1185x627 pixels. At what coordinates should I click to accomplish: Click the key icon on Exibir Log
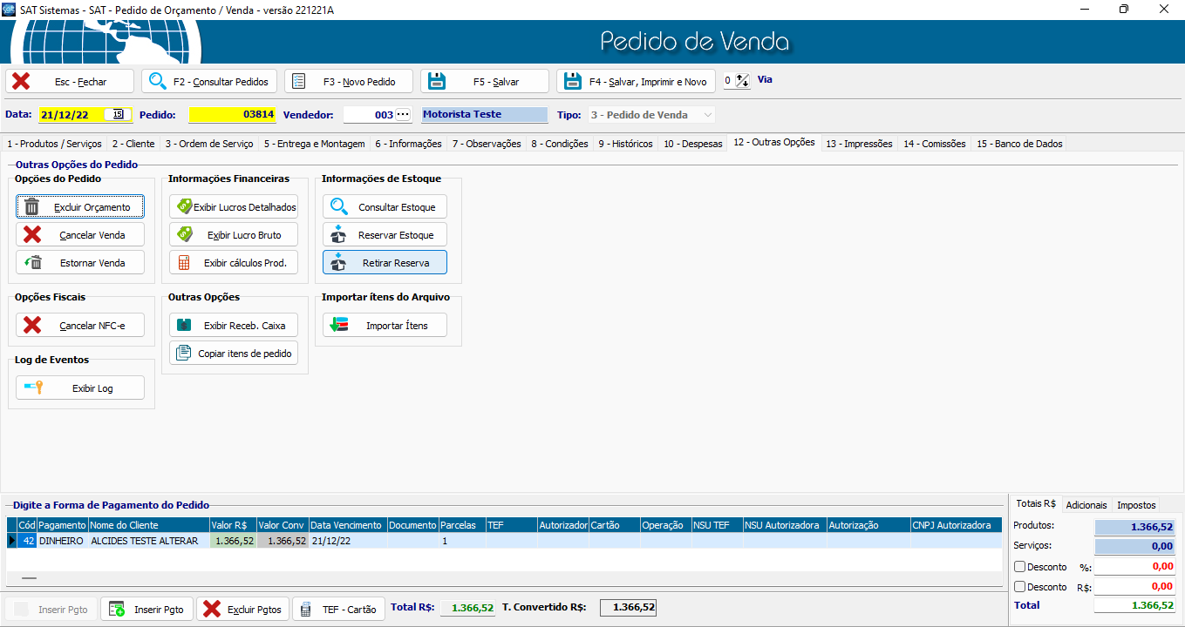(x=34, y=388)
